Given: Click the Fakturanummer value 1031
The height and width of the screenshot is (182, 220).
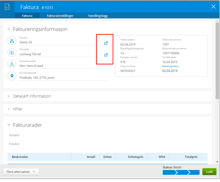Looking at the screenshot, I should (x=165, y=44).
